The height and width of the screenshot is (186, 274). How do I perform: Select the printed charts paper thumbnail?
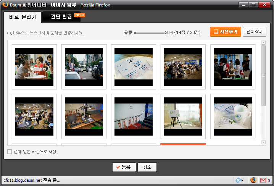click(x=134, y=67)
